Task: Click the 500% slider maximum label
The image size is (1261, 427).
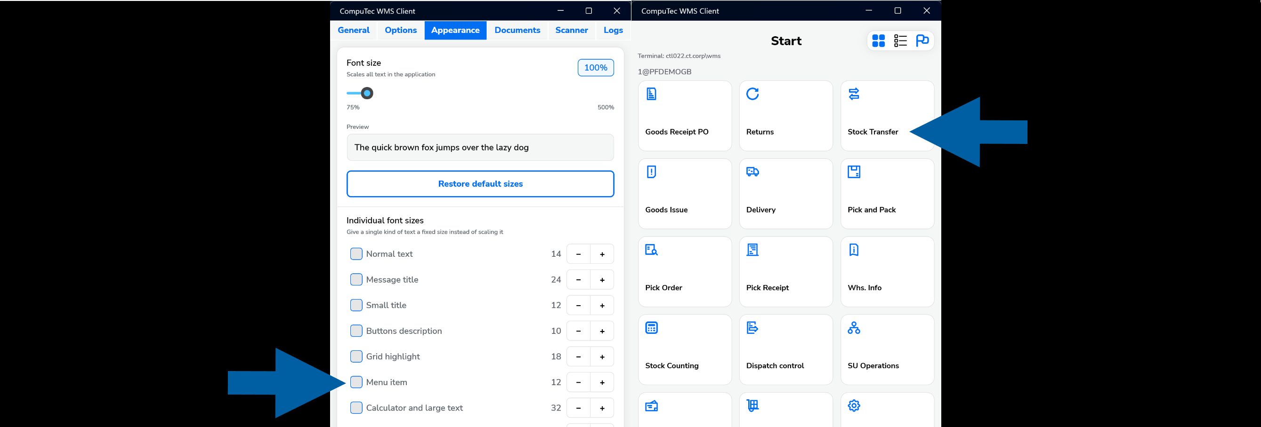Action: coord(606,107)
